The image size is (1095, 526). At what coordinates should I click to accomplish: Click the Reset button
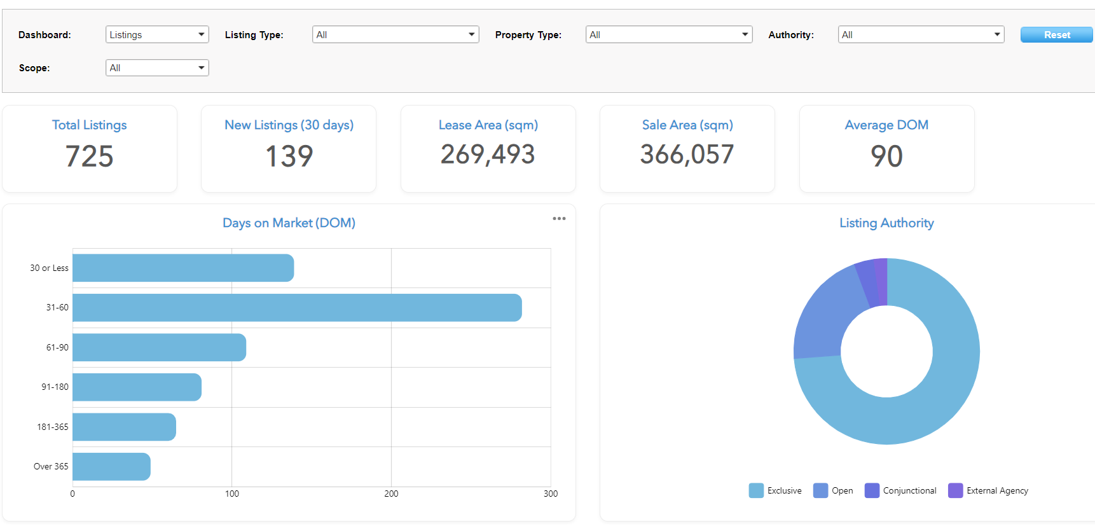[1056, 35]
